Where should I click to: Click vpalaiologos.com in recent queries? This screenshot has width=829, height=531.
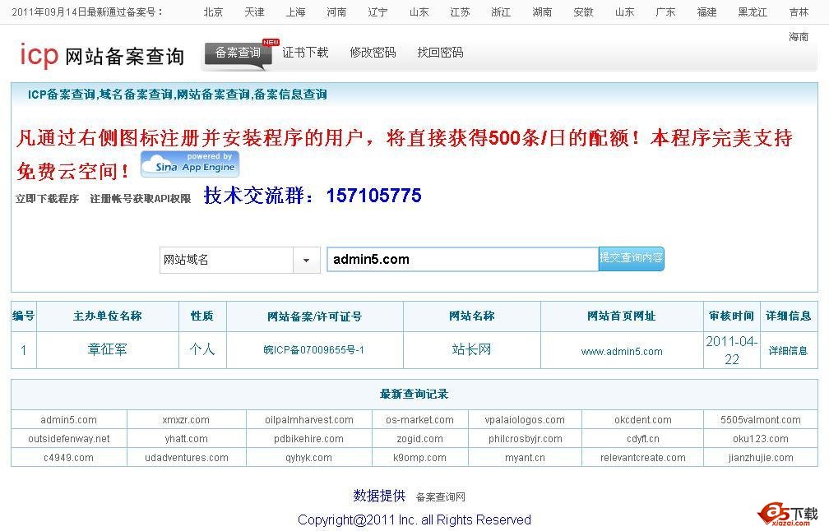click(x=525, y=420)
